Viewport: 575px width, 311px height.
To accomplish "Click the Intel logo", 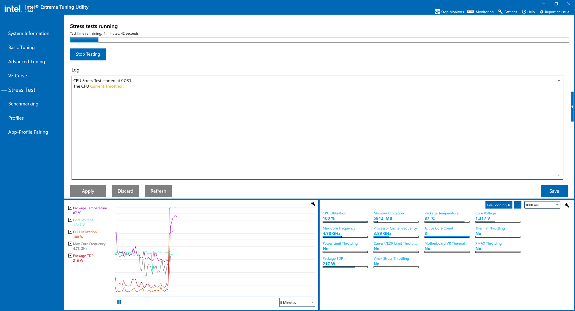I will coord(13,8).
